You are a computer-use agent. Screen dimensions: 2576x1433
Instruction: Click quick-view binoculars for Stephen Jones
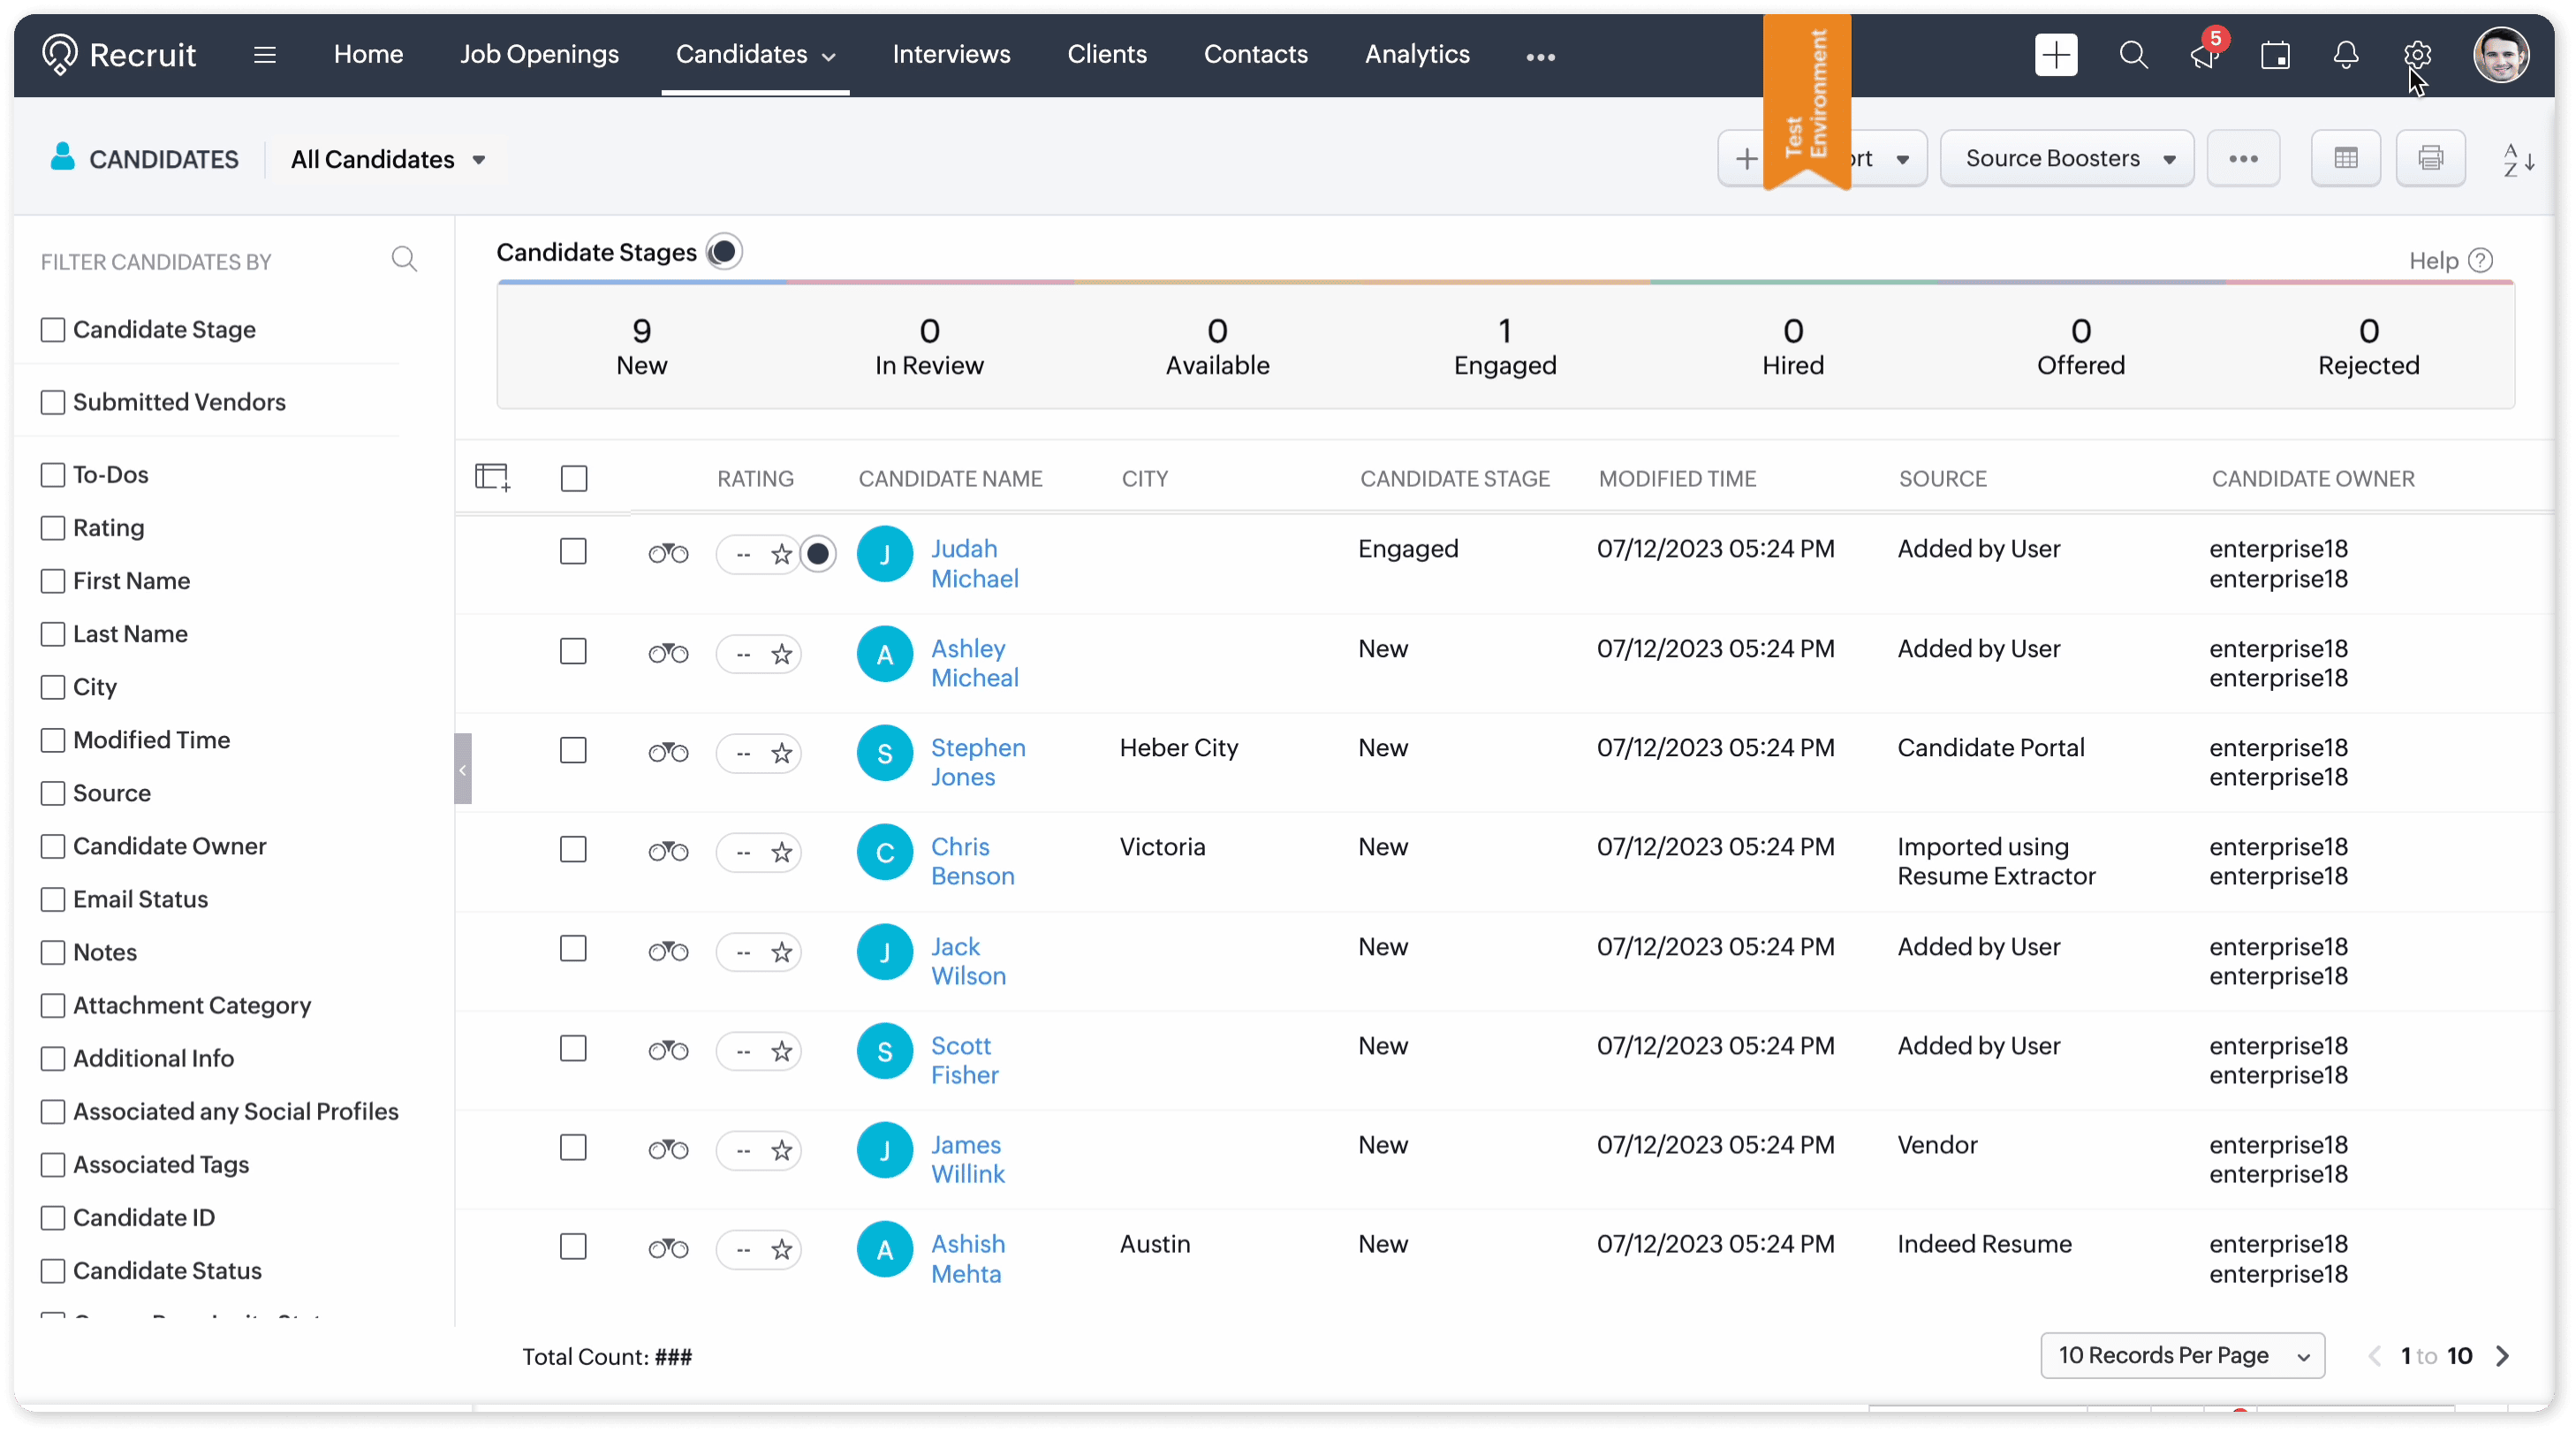pyautogui.click(x=668, y=752)
